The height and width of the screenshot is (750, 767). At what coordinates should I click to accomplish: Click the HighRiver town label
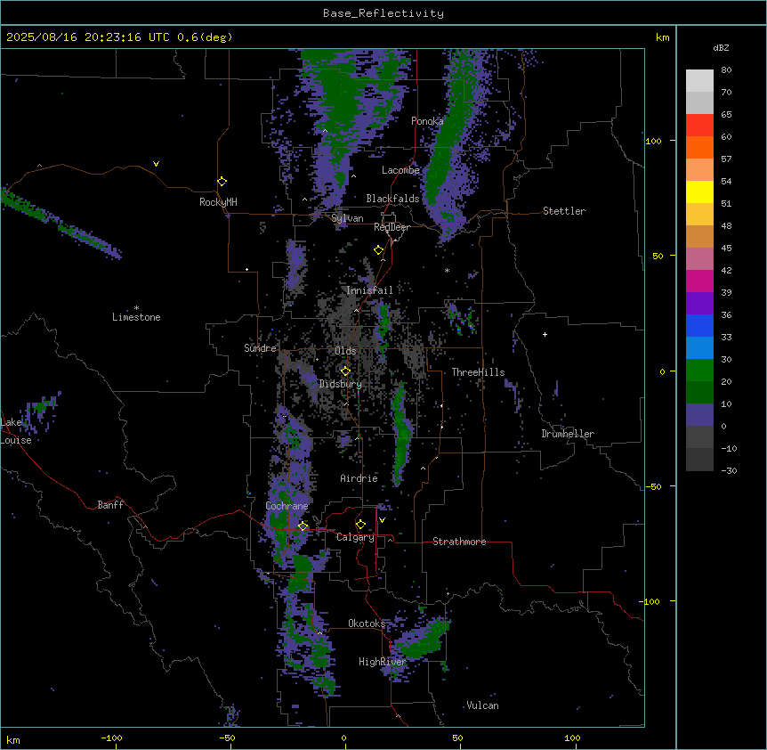point(383,662)
